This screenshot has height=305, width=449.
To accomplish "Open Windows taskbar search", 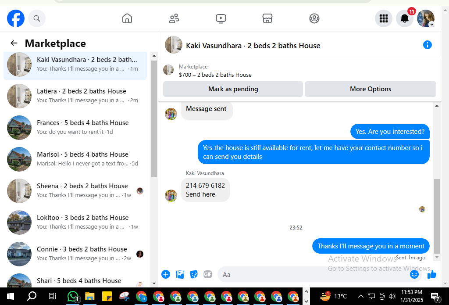I will click(32, 296).
